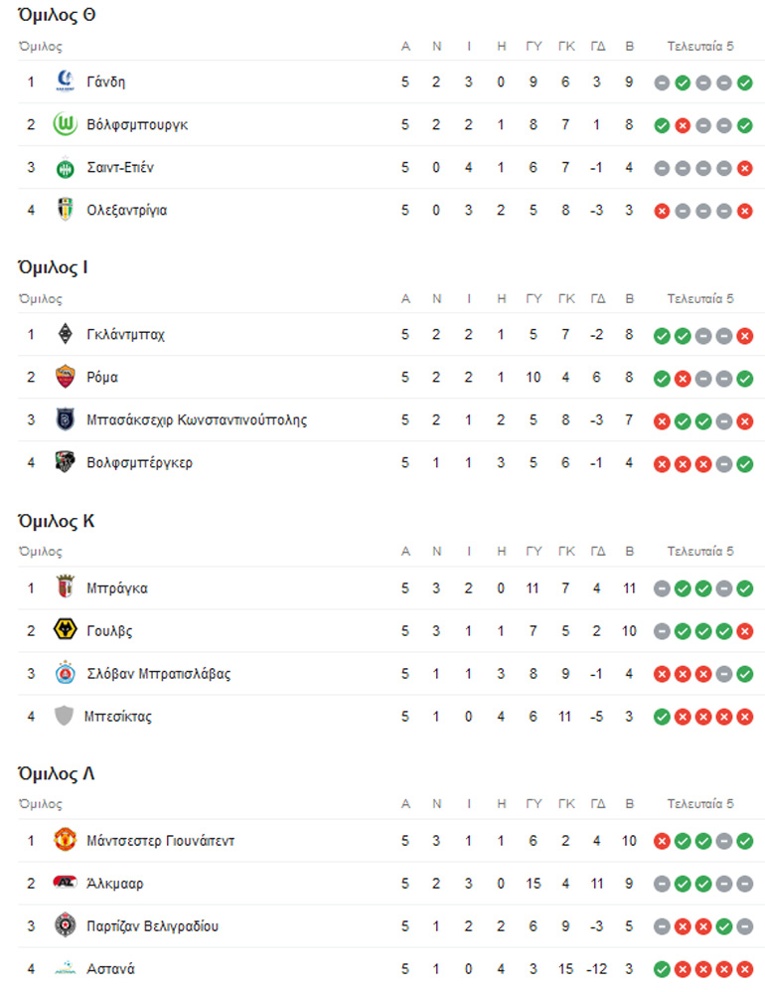Select the Μπασάκσεχιρ Κωνσταντινούπολης team name
The image size is (765, 992).
[x=197, y=419]
